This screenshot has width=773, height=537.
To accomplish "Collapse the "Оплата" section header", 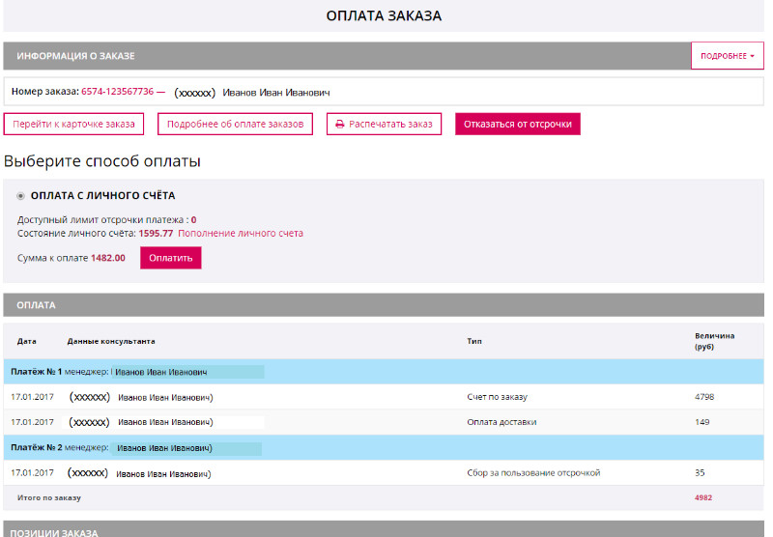I will 37,305.
